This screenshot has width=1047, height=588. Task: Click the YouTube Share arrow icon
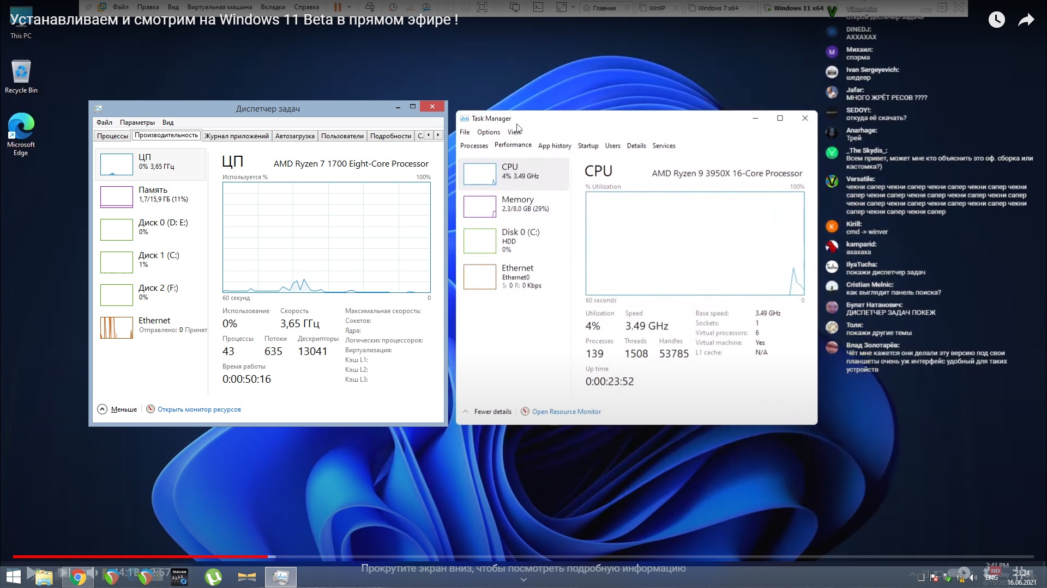tap(1026, 20)
